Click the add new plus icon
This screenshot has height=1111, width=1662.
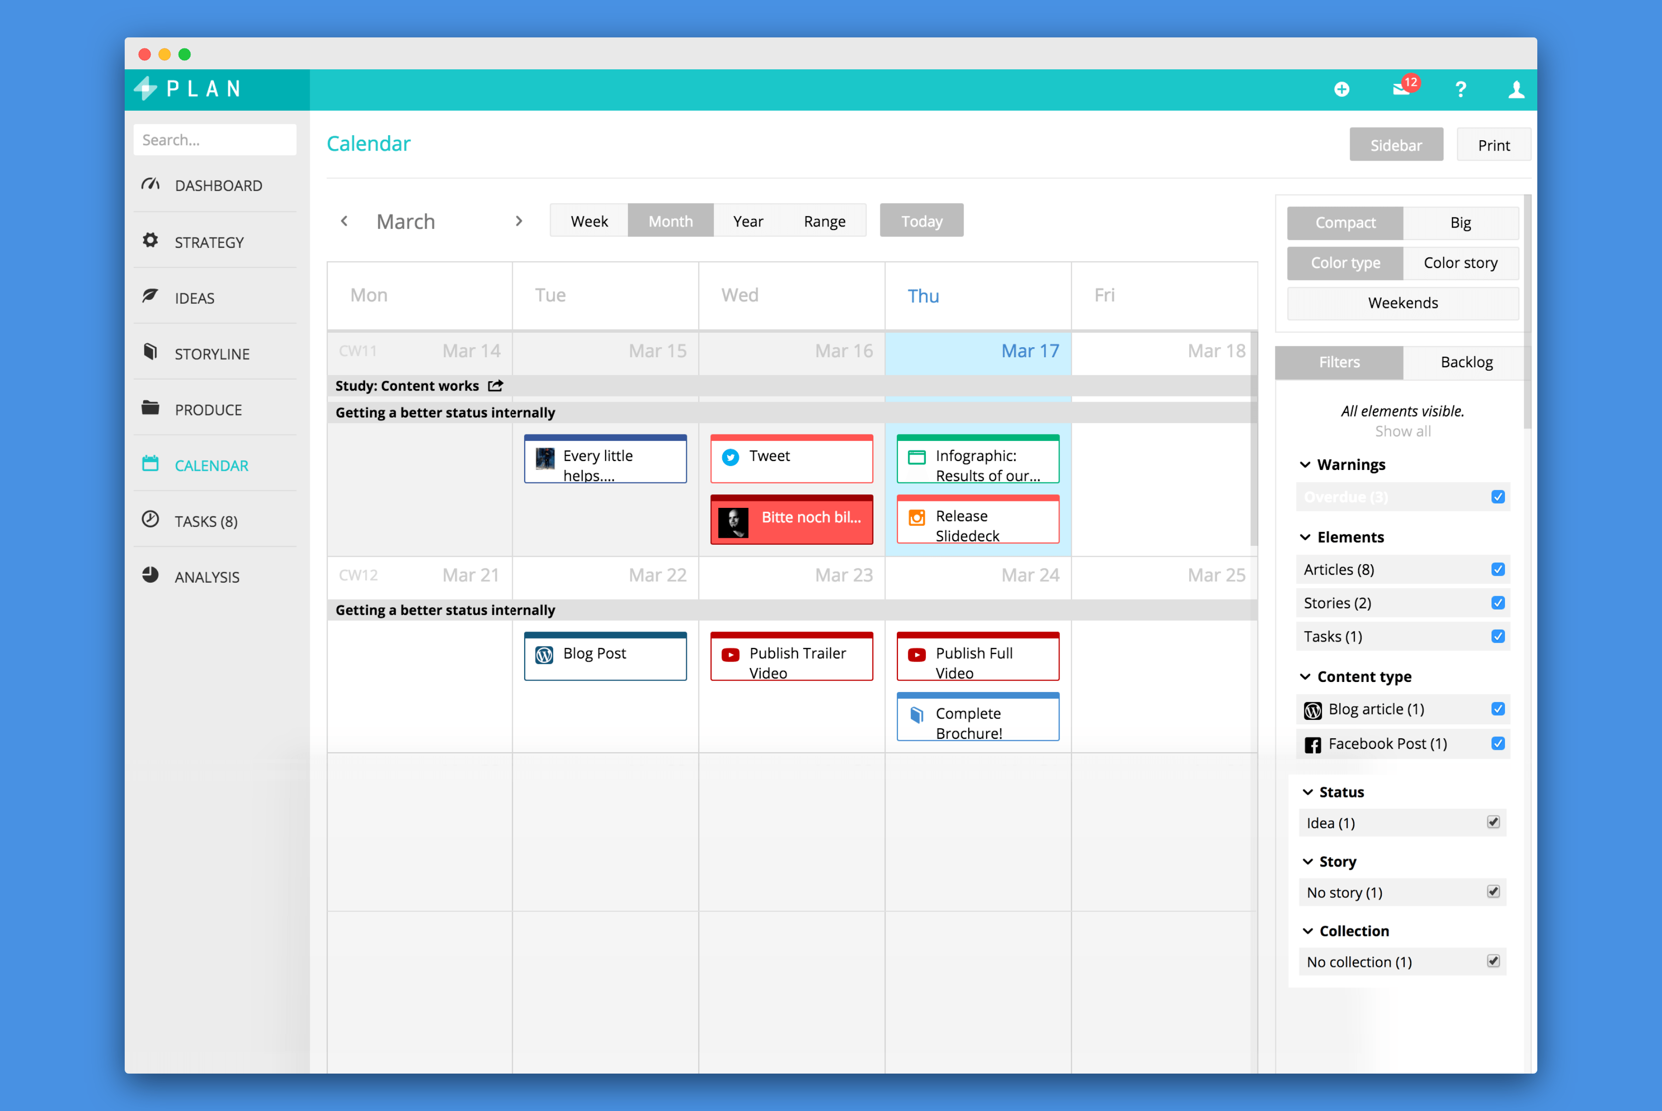(1341, 89)
